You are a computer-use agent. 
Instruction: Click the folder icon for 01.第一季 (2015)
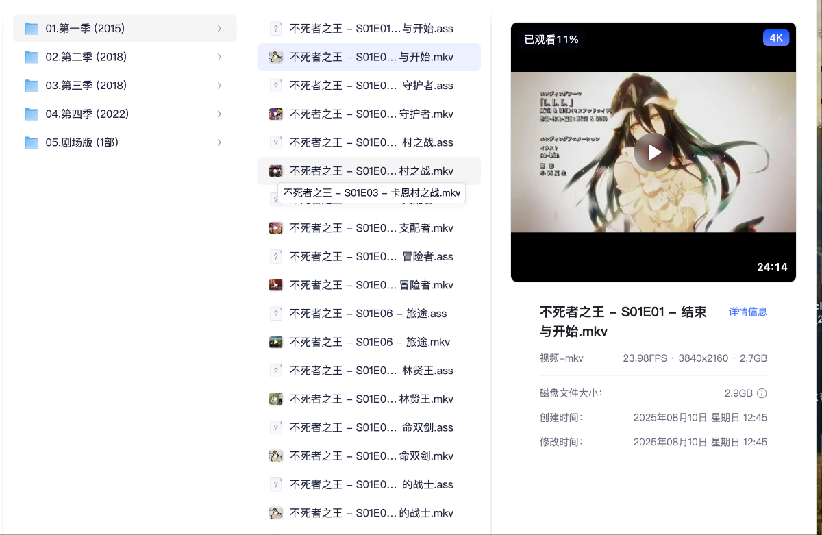tap(32, 29)
